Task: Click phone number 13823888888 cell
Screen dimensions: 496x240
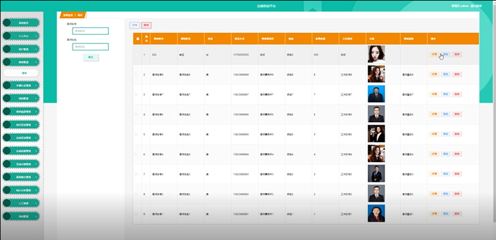Action: pos(241,74)
